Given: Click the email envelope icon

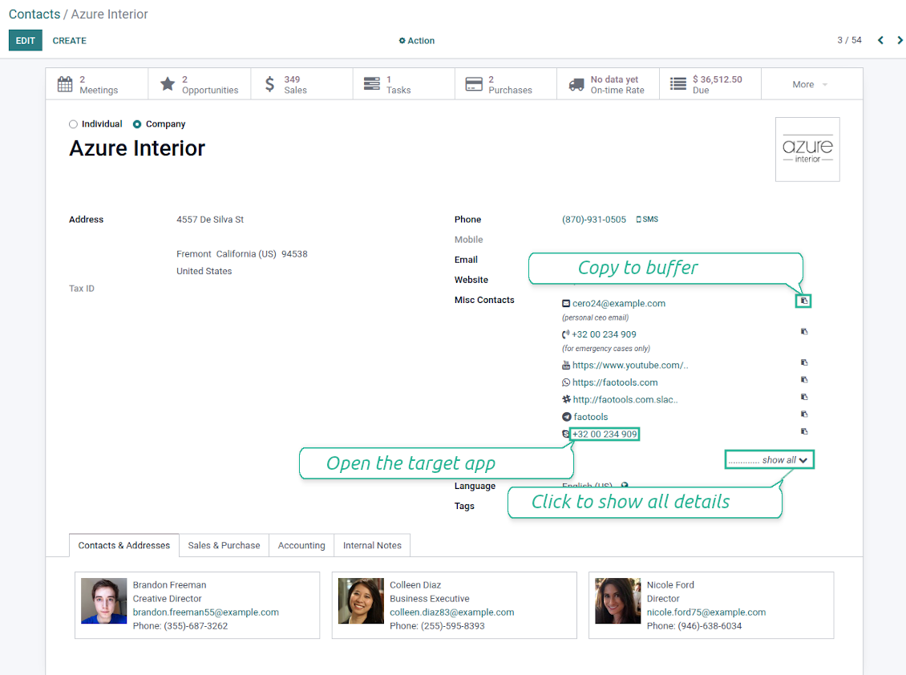Looking at the screenshot, I should tap(566, 303).
